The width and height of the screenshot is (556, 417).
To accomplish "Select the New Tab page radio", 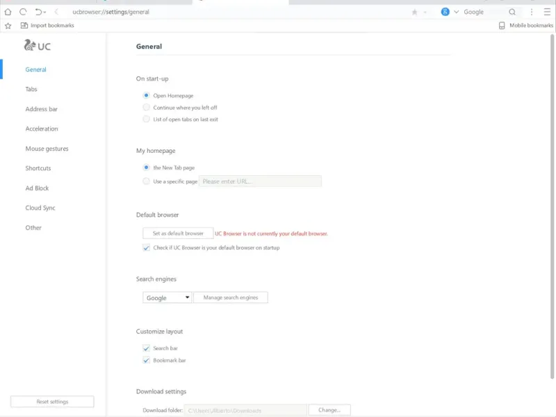I will click(146, 167).
